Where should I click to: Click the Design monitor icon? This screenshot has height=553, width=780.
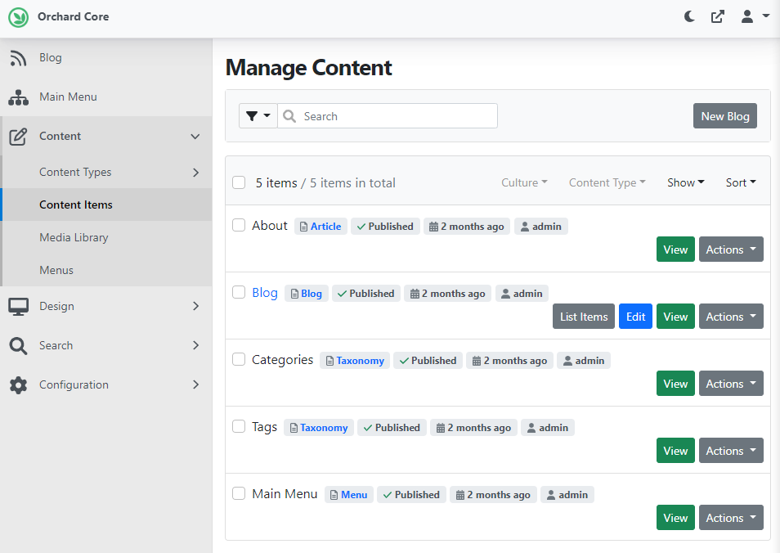19,306
